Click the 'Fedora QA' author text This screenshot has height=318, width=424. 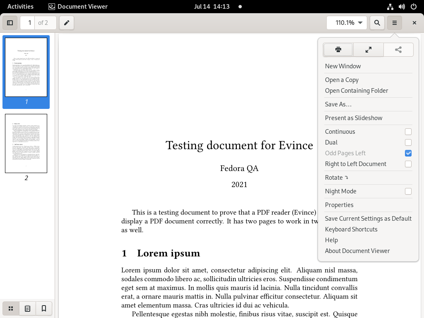click(239, 169)
